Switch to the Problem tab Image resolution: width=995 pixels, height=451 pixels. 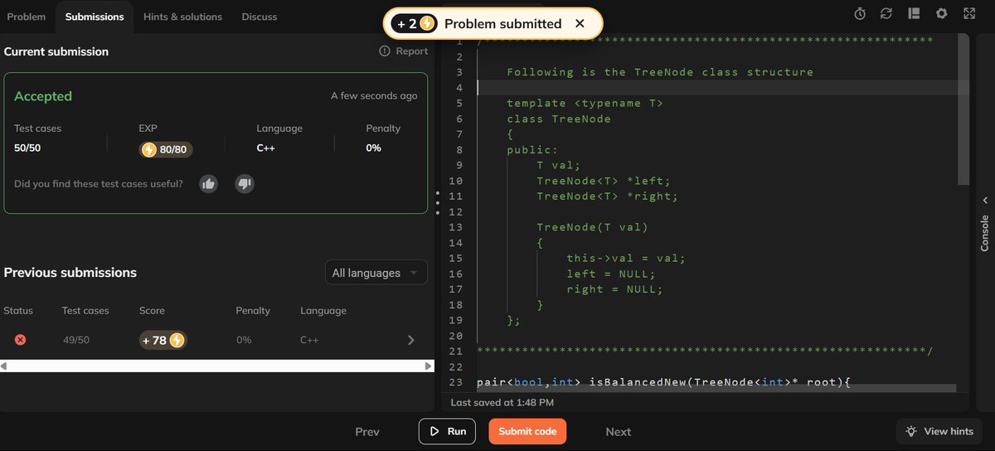[x=27, y=17]
